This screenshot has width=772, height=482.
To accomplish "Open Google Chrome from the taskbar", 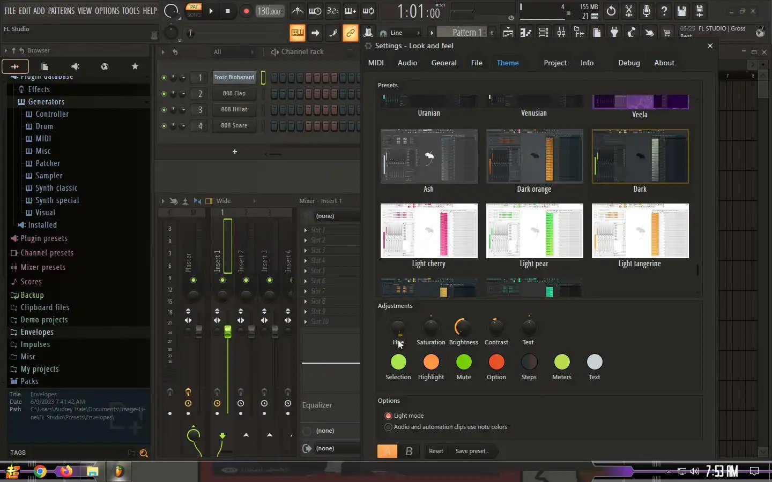I will [x=40, y=471].
